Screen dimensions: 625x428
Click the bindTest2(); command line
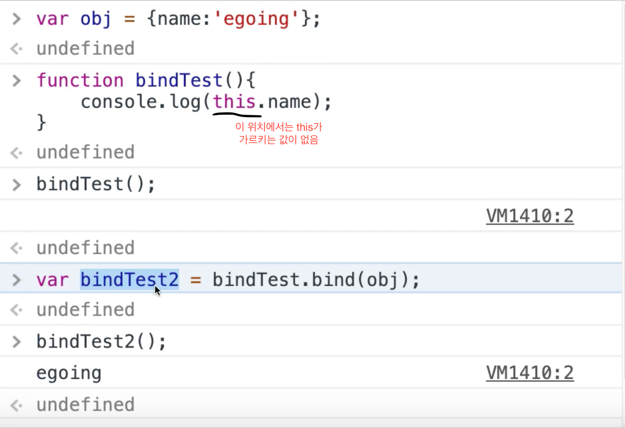coord(101,342)
